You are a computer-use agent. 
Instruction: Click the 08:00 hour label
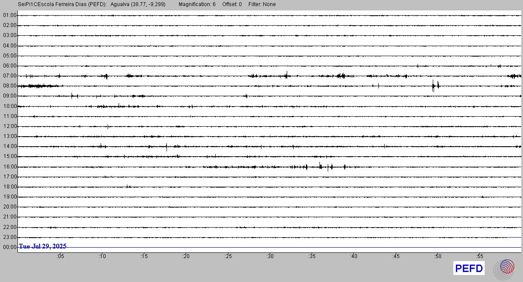(x=10, y=86)
